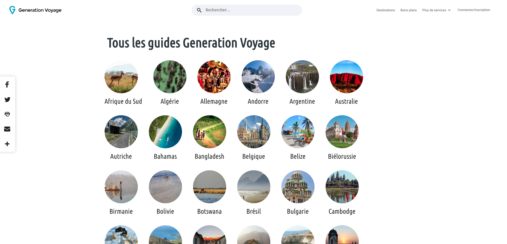Open the Autriche guide image
The height and width of the screenshot is (244, 507).
(x=121, y=132)
